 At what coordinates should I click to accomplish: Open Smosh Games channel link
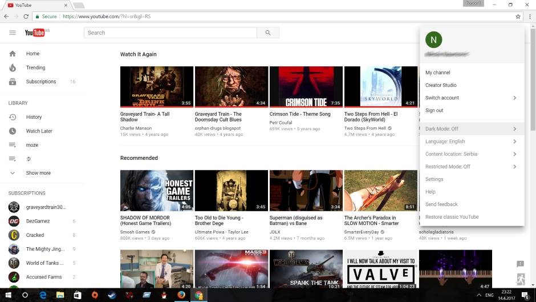tap(135, 232)
